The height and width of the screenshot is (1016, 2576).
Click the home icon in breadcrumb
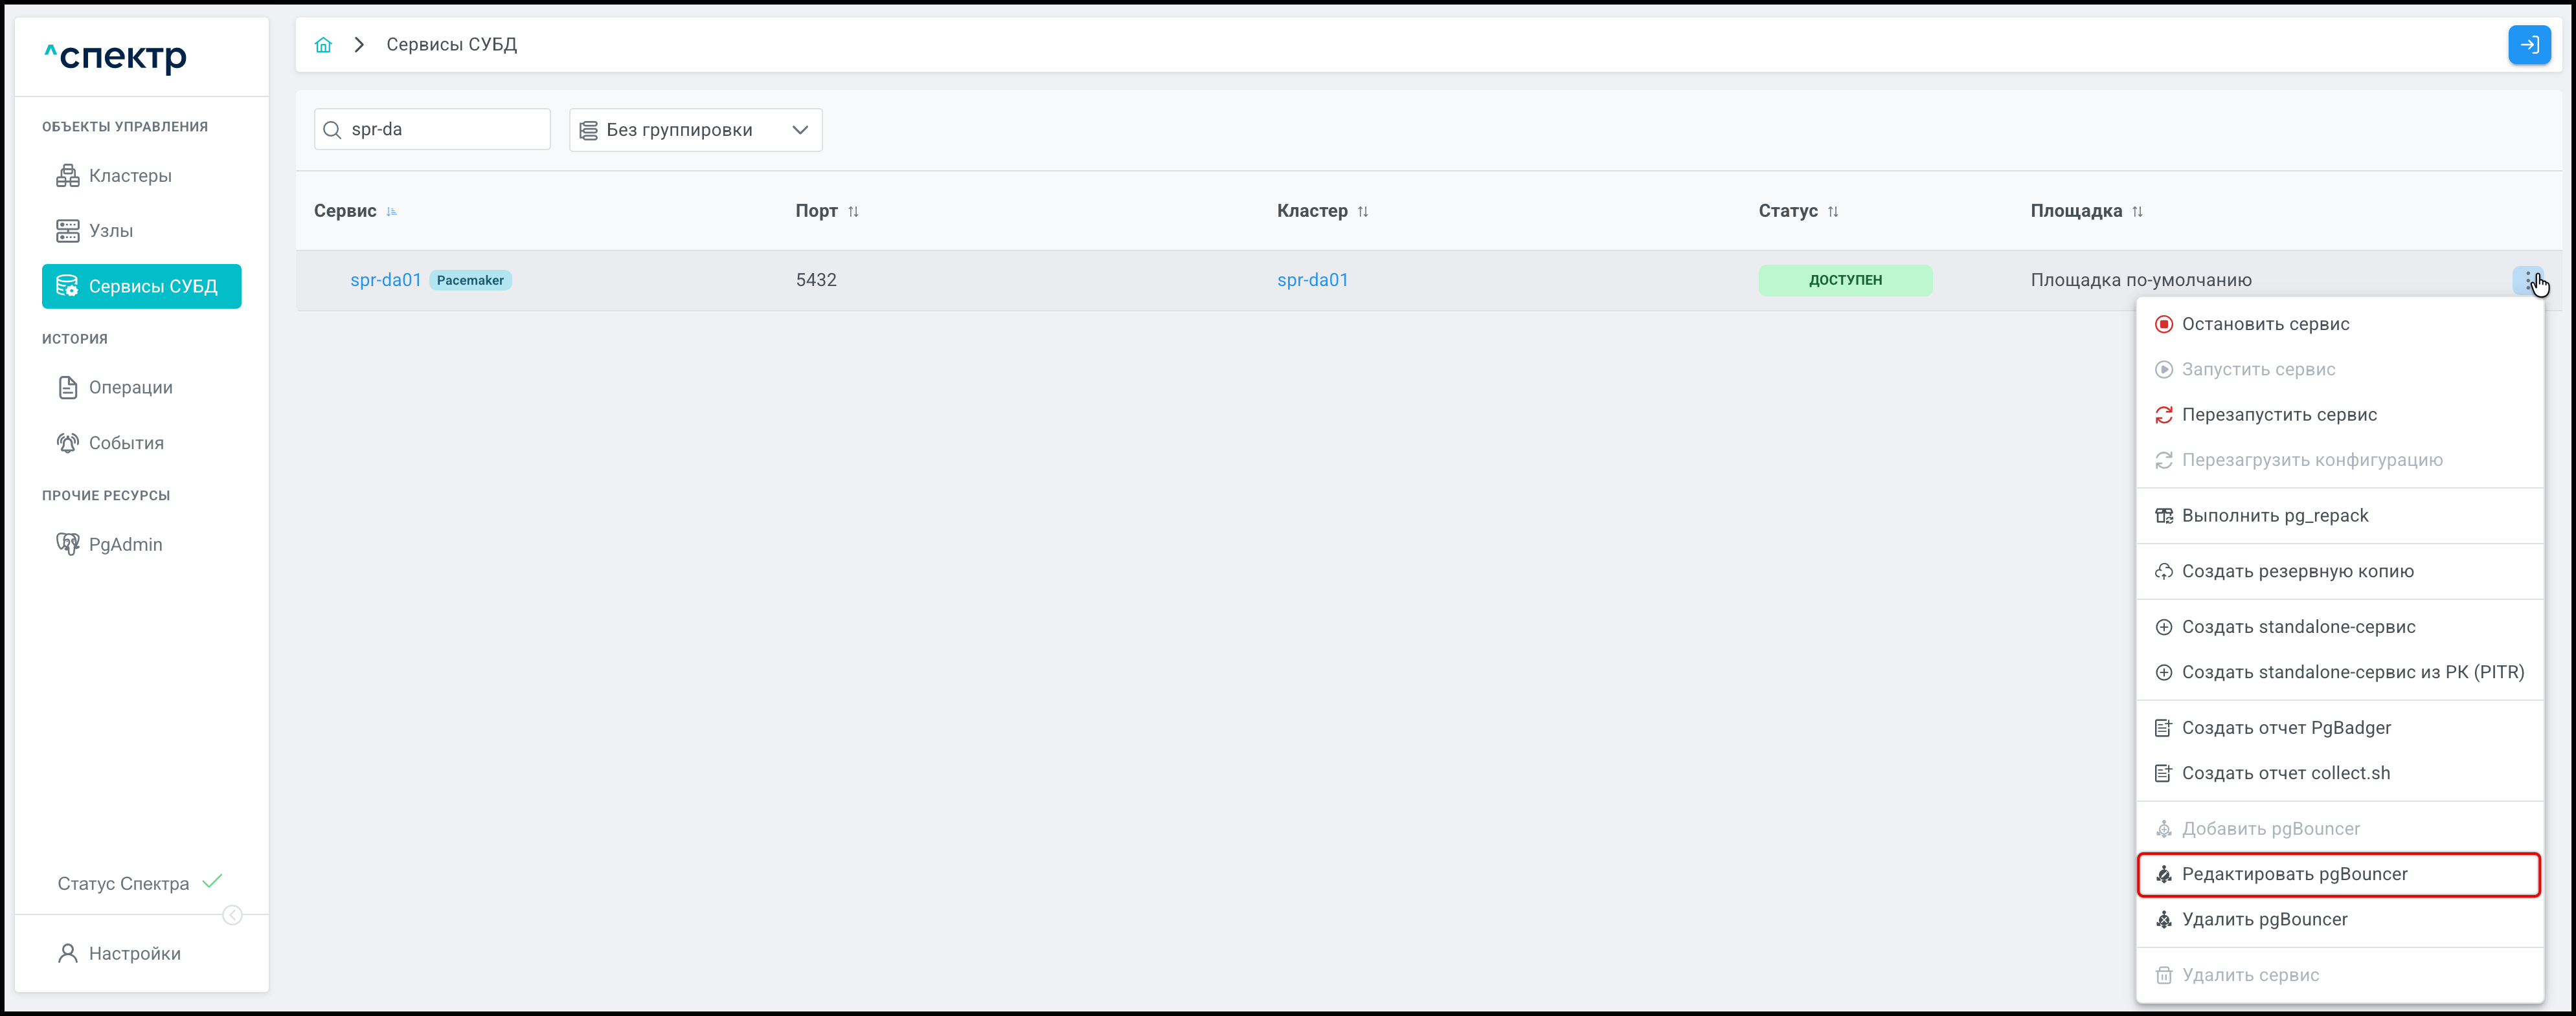point(323,45)
